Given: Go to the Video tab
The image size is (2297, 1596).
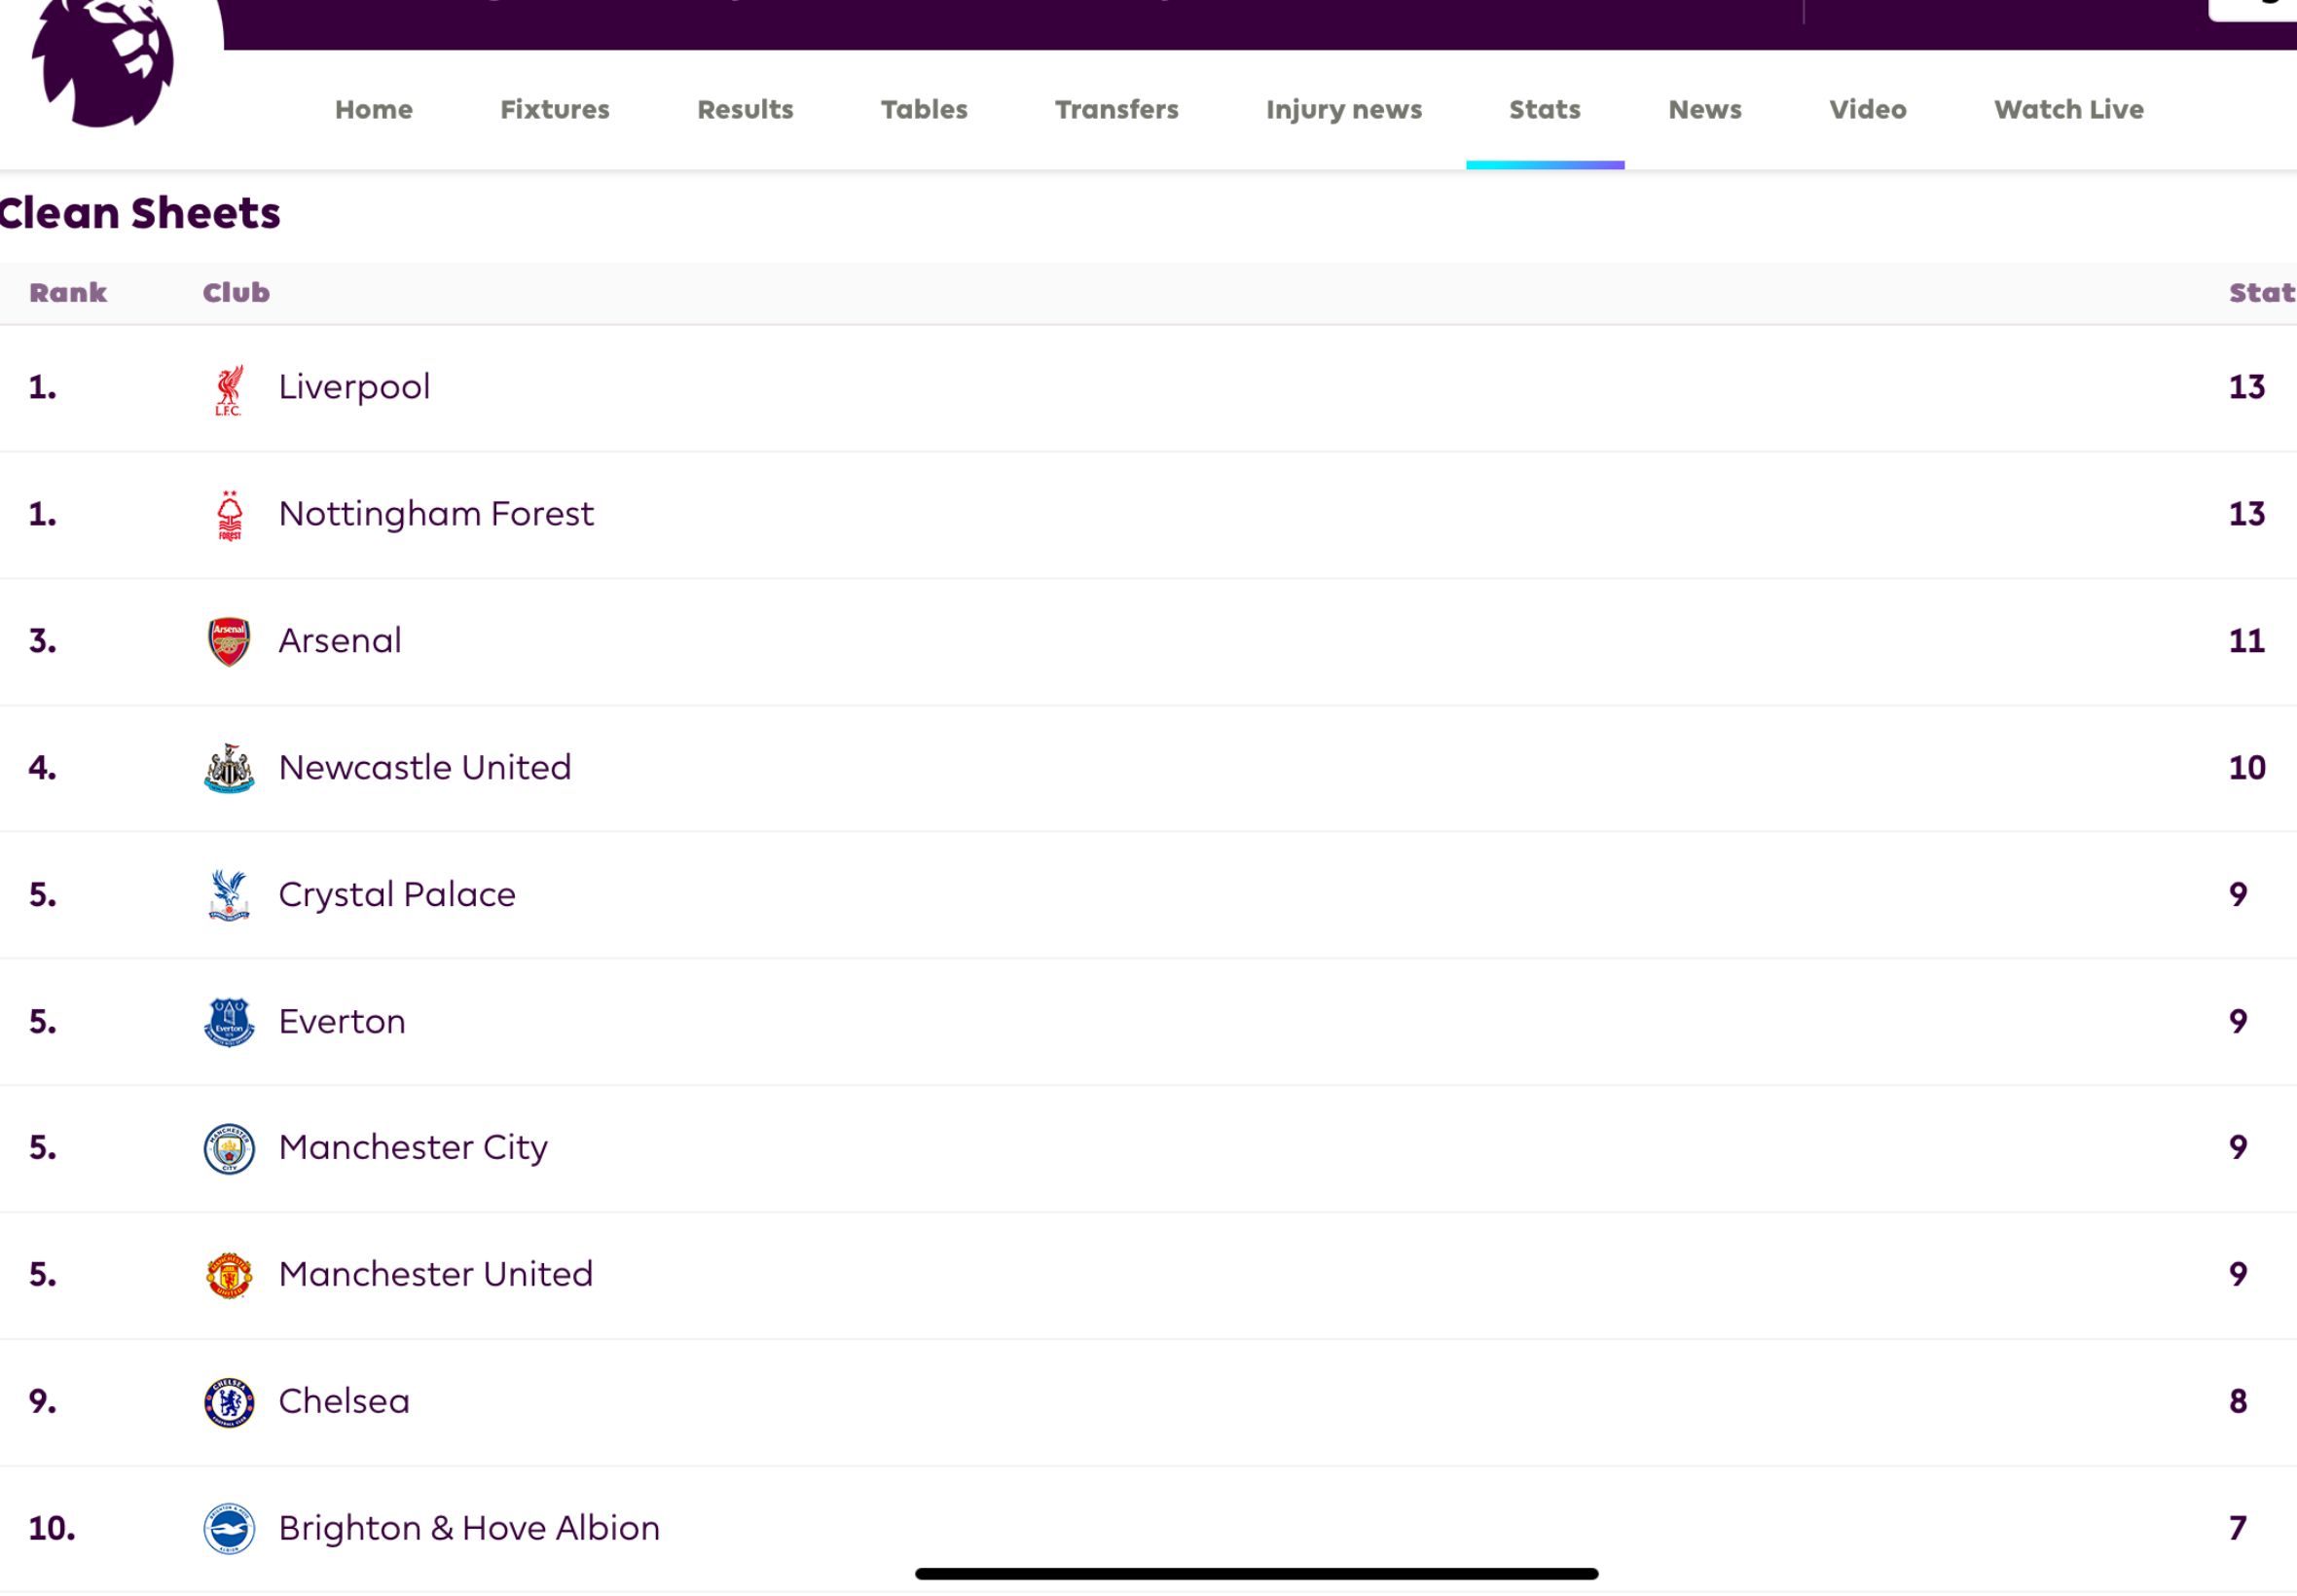Looking at the screenshot, I should (x=1868, y=109).
